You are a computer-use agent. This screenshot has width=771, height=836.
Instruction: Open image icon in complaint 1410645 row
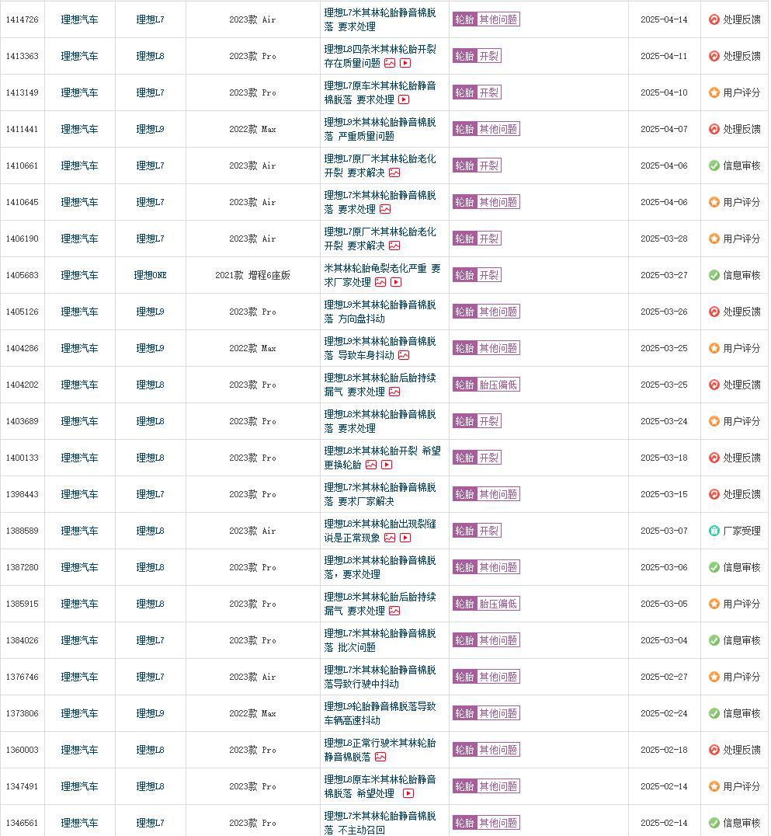(x=385, y=209)
